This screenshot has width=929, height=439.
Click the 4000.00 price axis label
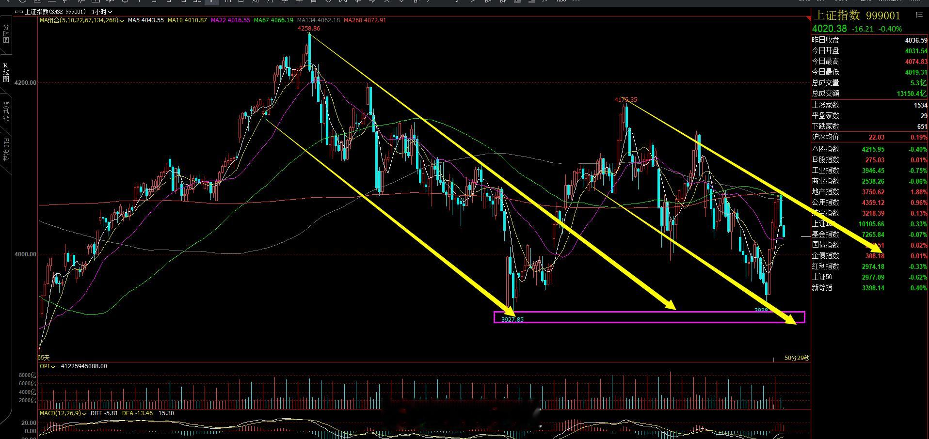tap(26, 254)
